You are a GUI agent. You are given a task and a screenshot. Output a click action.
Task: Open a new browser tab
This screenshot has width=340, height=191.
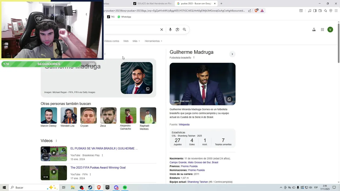pyautogui.click(x=221, y=3)
